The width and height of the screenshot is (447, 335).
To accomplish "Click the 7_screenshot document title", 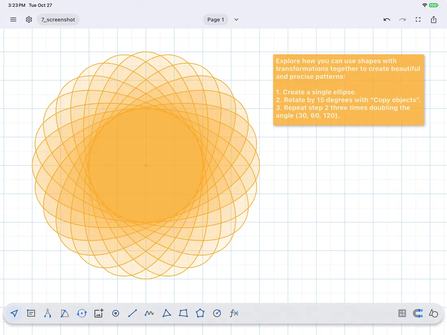I will (58, 19).
